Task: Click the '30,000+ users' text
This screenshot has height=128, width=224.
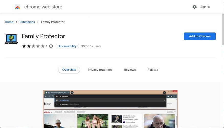Action: coord(91,46)
